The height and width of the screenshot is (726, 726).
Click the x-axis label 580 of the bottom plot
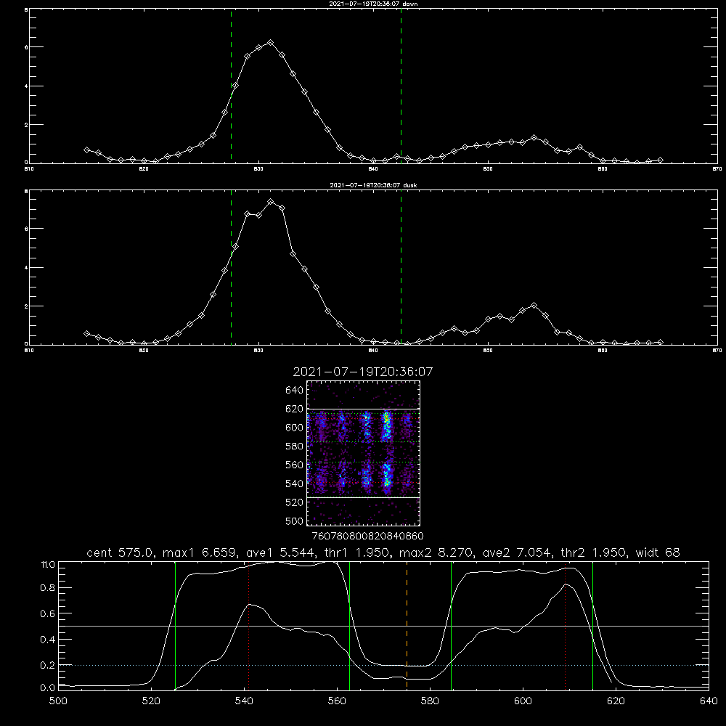tap(430, 701)
